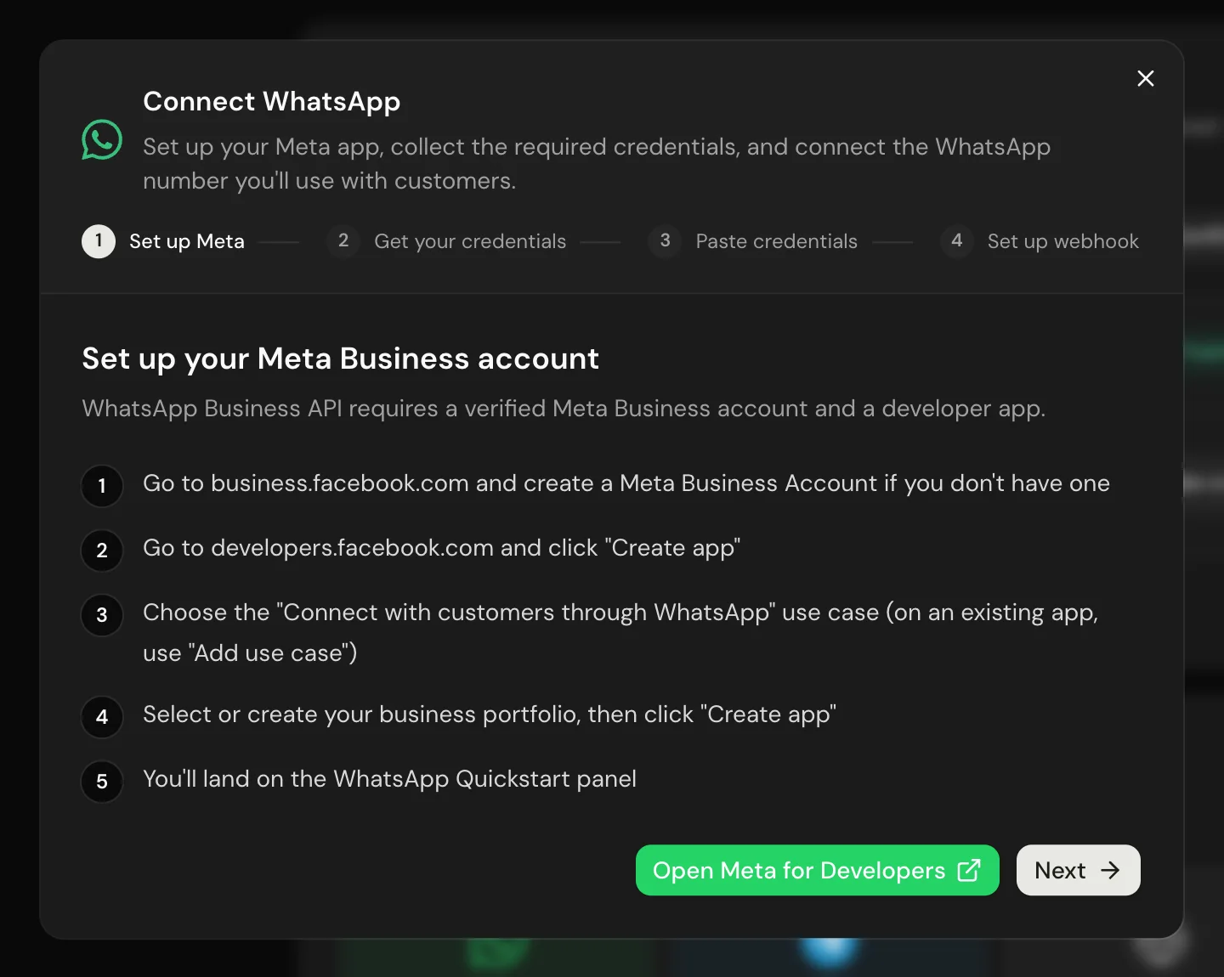1224x977 pixels.
Task: Jump to step 2 numbered circle
Action: 343,241
